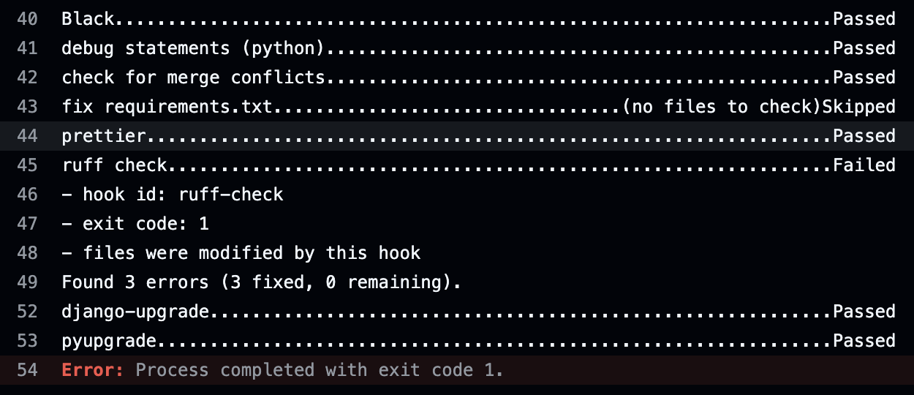
Task: Select line number 52 link
Action: pyautogui.click(x=27, y=312)
